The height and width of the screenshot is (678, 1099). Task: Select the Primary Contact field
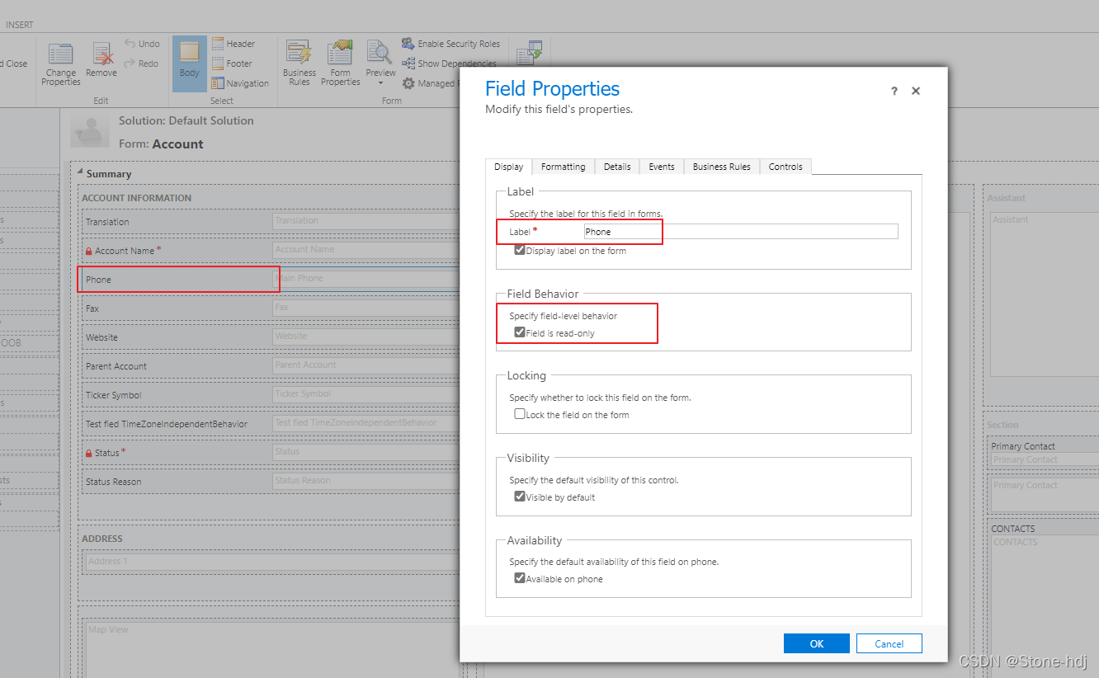(x=1044, y=453)
